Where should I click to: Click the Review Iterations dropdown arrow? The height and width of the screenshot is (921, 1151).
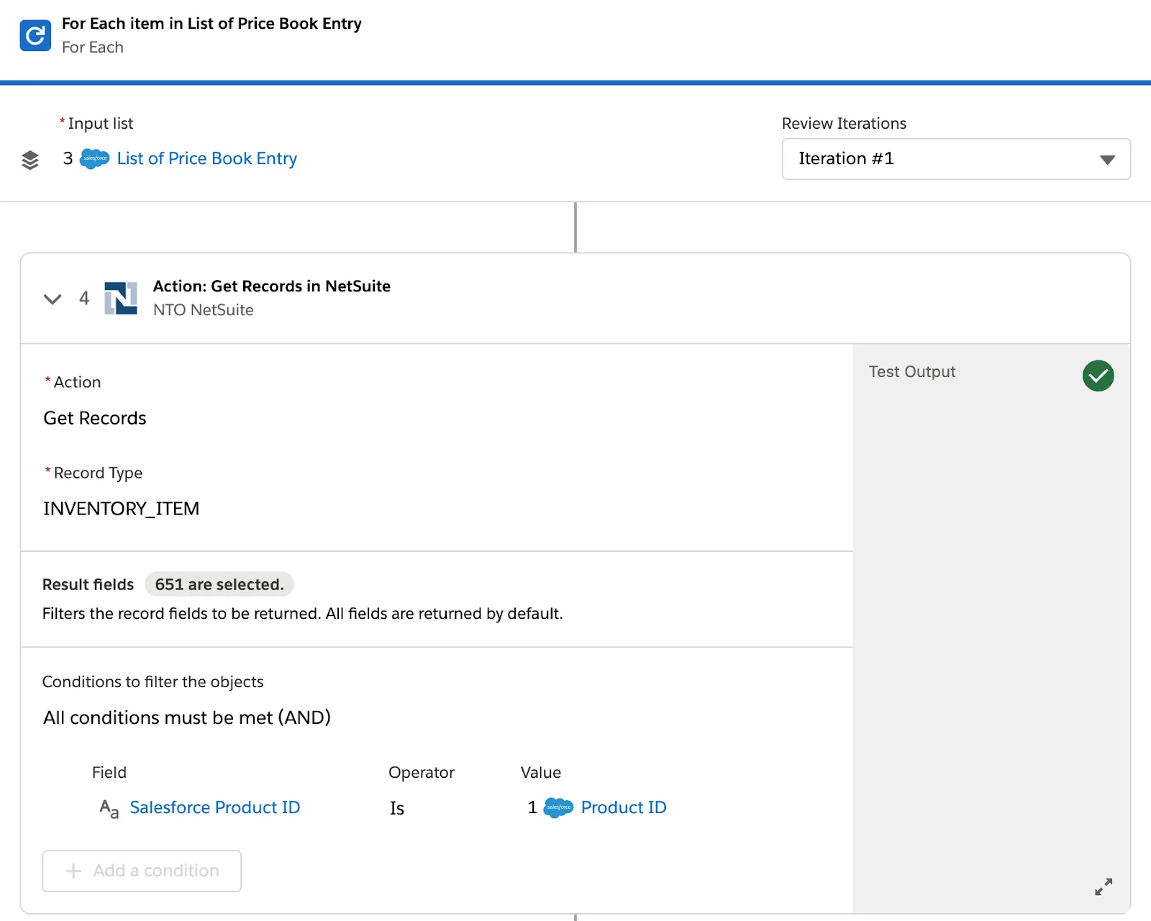pyautogui.click(x=1107, y=159)
